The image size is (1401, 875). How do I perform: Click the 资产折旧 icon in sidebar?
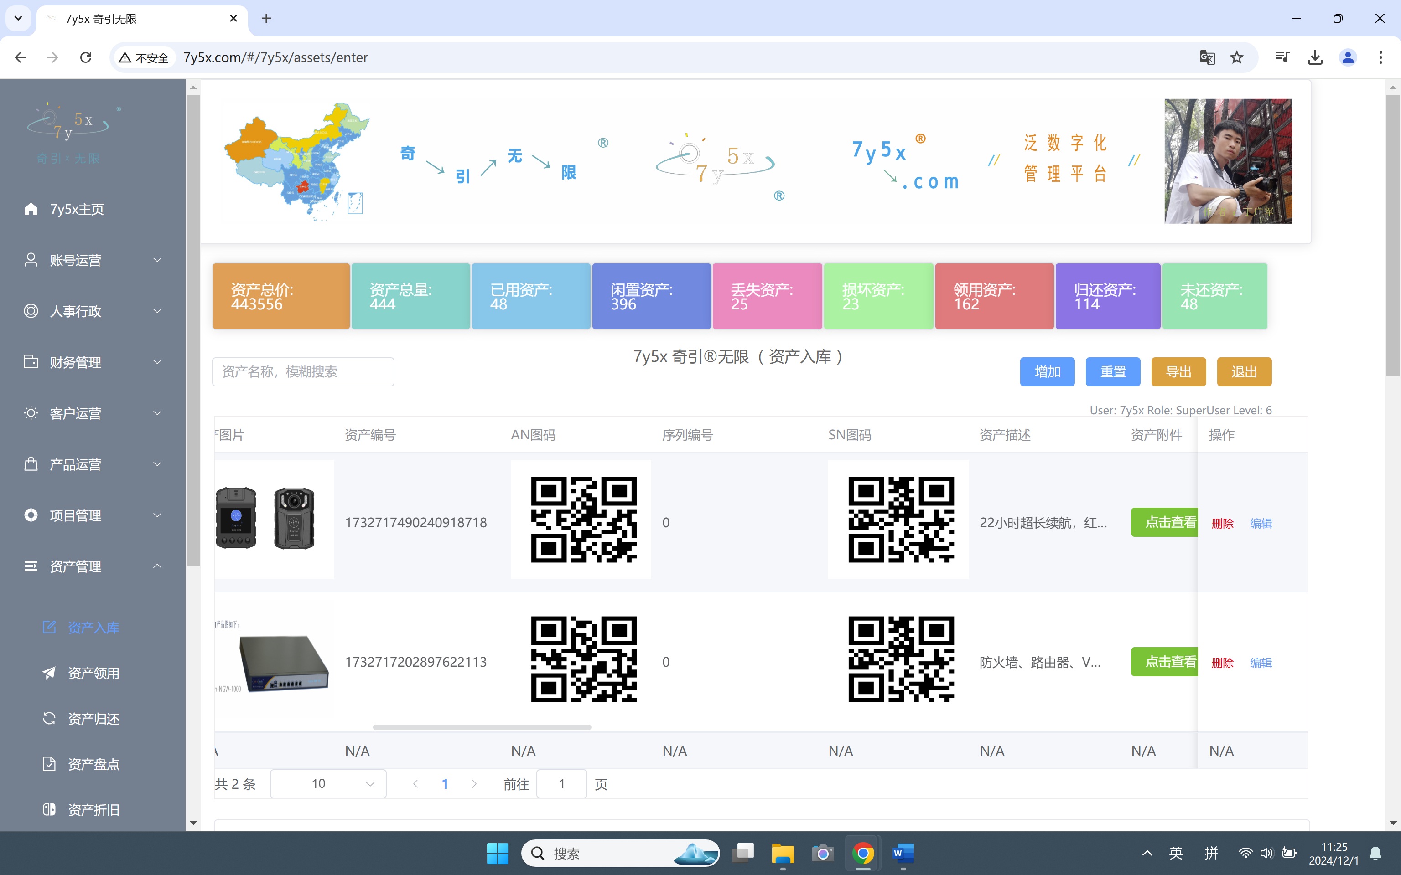[49, 810]
